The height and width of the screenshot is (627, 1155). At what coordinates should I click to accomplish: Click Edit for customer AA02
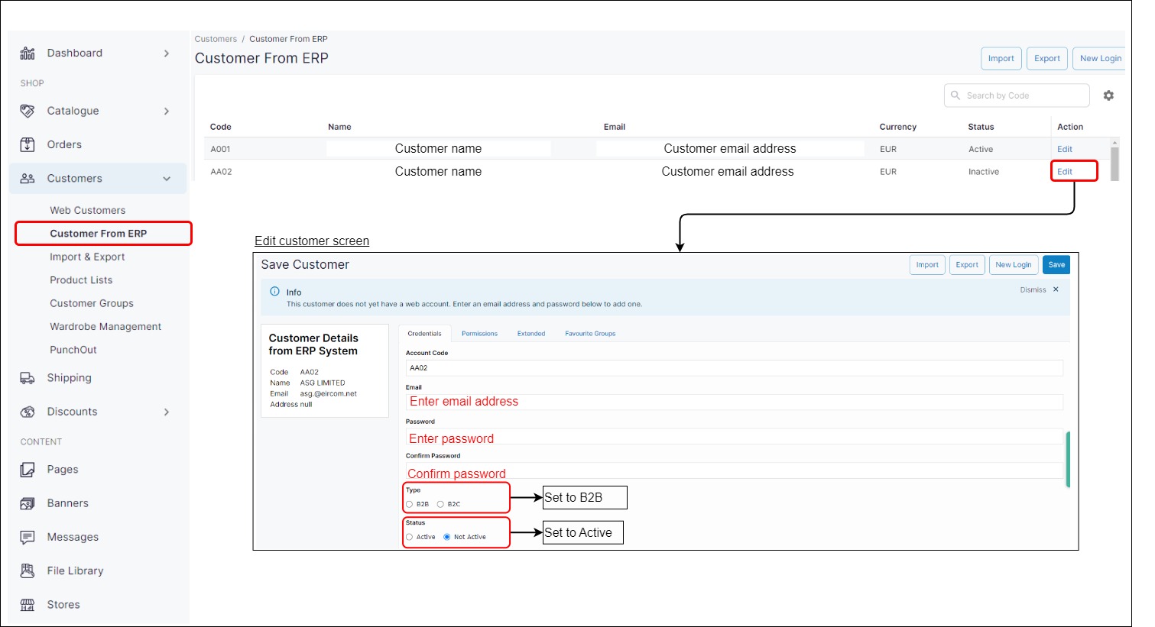pyautogui.click(x=1064, y=172)
